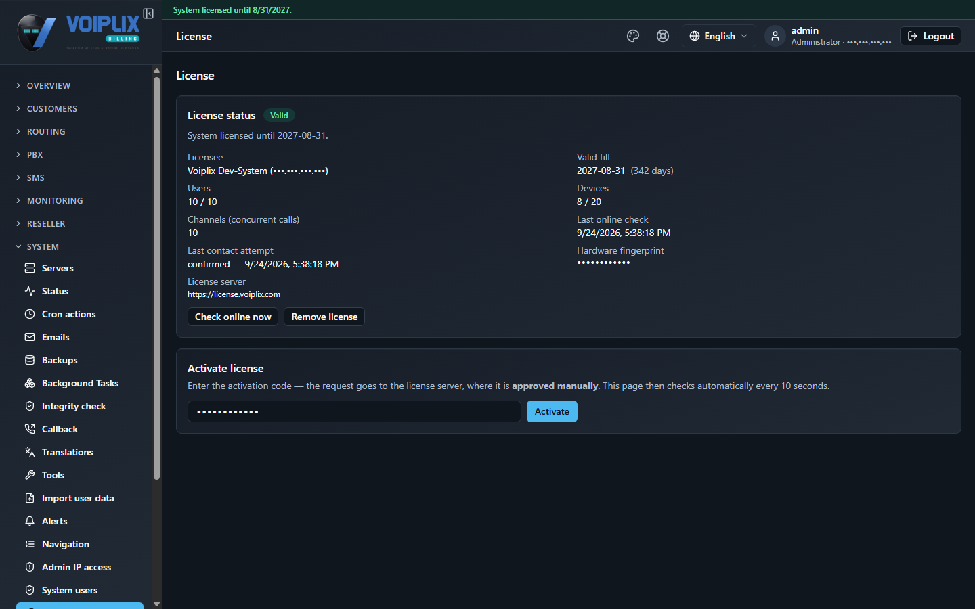Screen dimensions: 975x609
Task: Click the Navigation list icon
Action: [30, 544]
